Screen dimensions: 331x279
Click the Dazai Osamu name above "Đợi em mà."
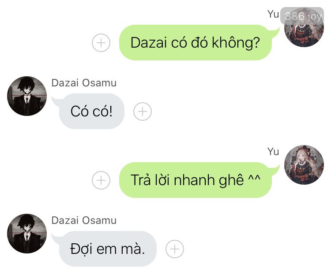click(x=84, y=220)
